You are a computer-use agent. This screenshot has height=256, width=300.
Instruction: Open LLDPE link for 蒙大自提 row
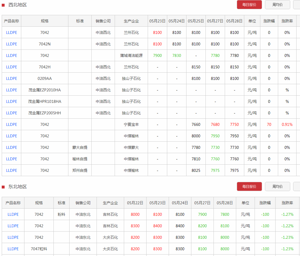pos(11,147)
